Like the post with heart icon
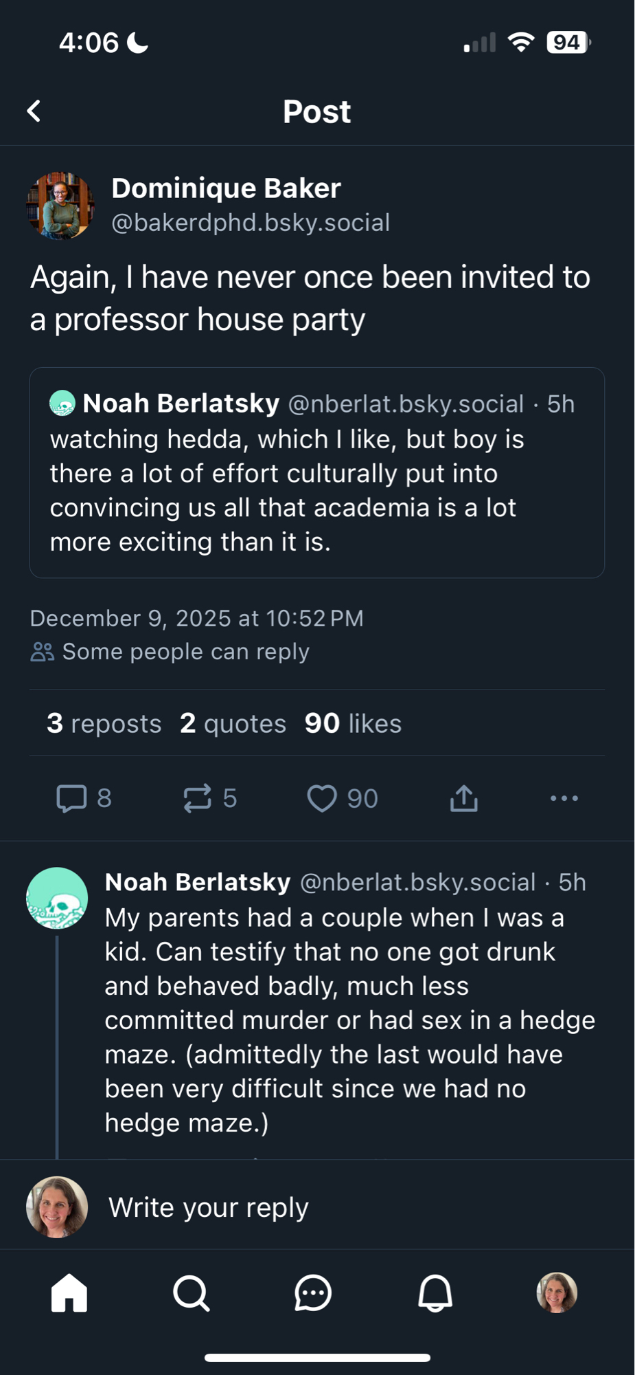Viewport: 635px width, 1375px height. [321, 798]
